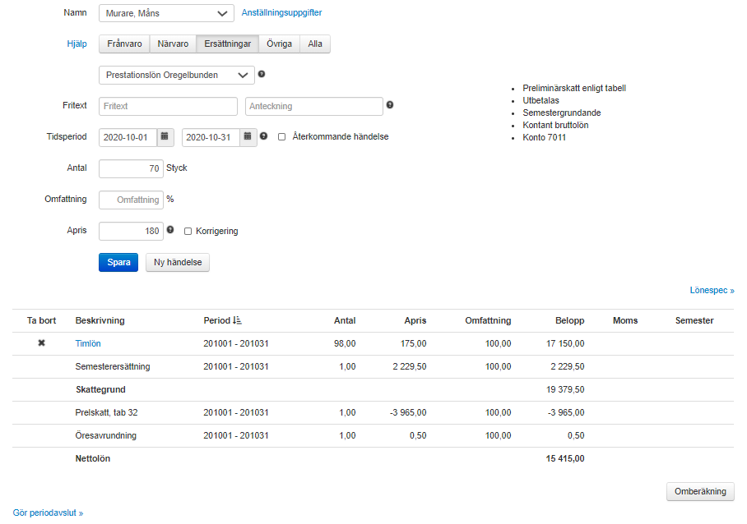This screenshot has width=747, height=524.
Task: Click the Gör periodavslut link
Action: 48,513
